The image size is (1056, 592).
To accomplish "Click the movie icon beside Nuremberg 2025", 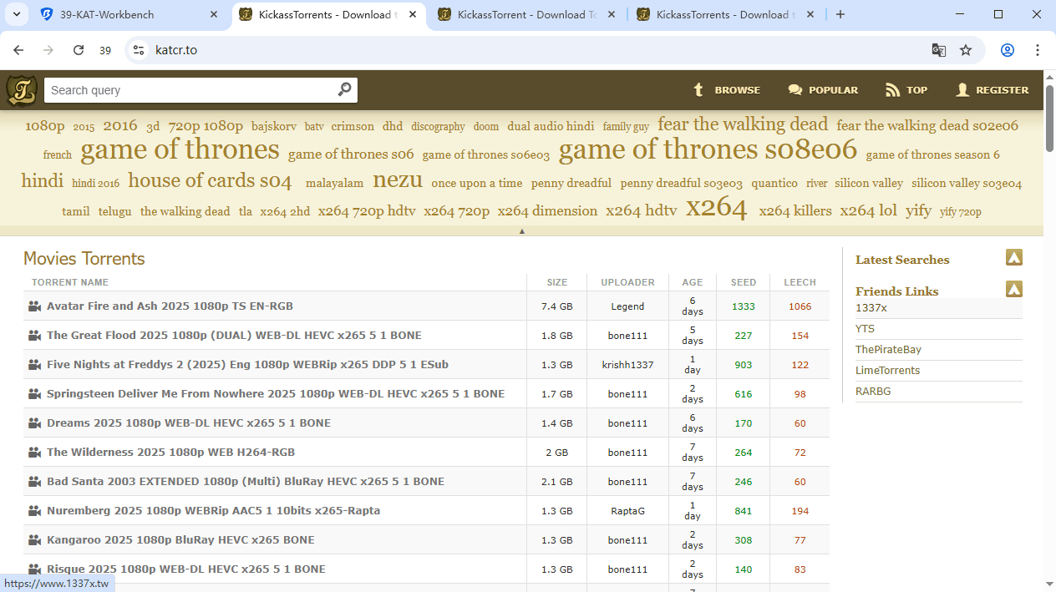I will click(x=34, y=511).
